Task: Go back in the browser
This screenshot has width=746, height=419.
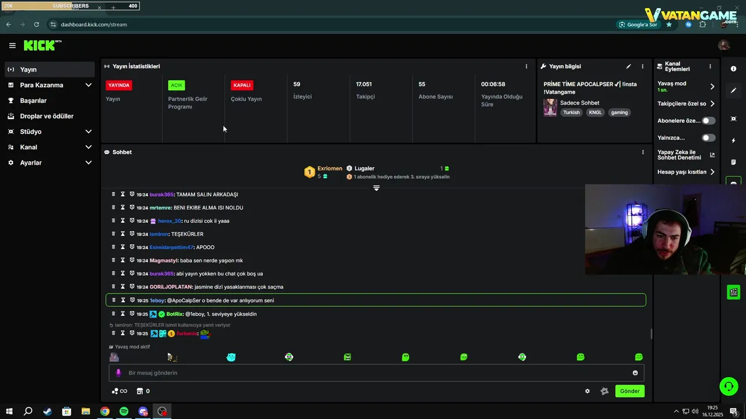Action: coord(8,24)
